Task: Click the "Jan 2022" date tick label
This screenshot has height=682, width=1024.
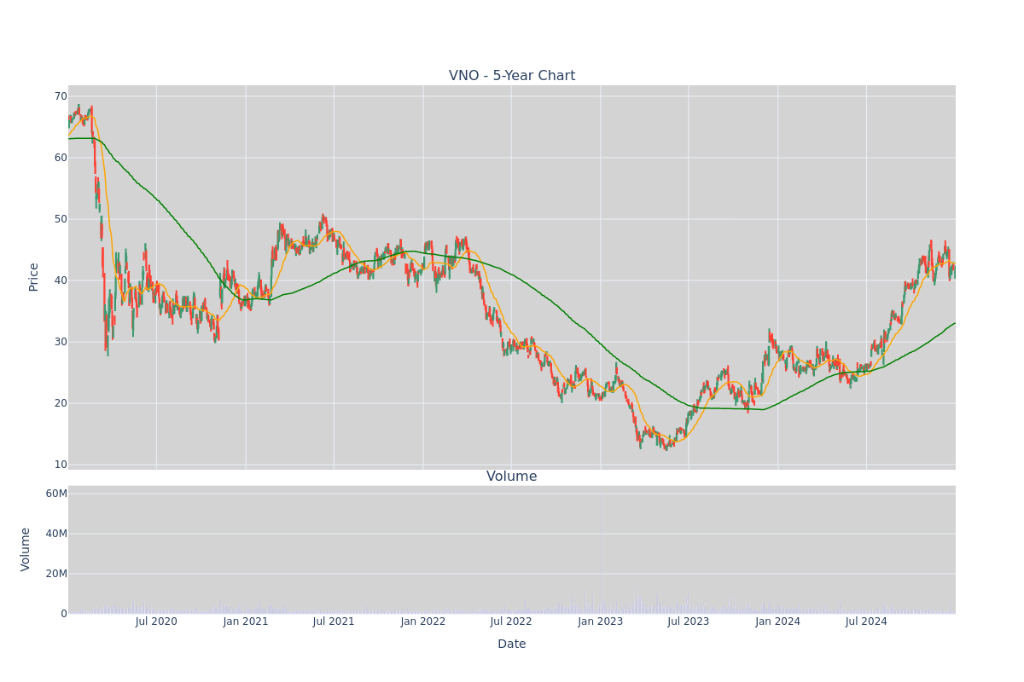Action: [423, 621]
